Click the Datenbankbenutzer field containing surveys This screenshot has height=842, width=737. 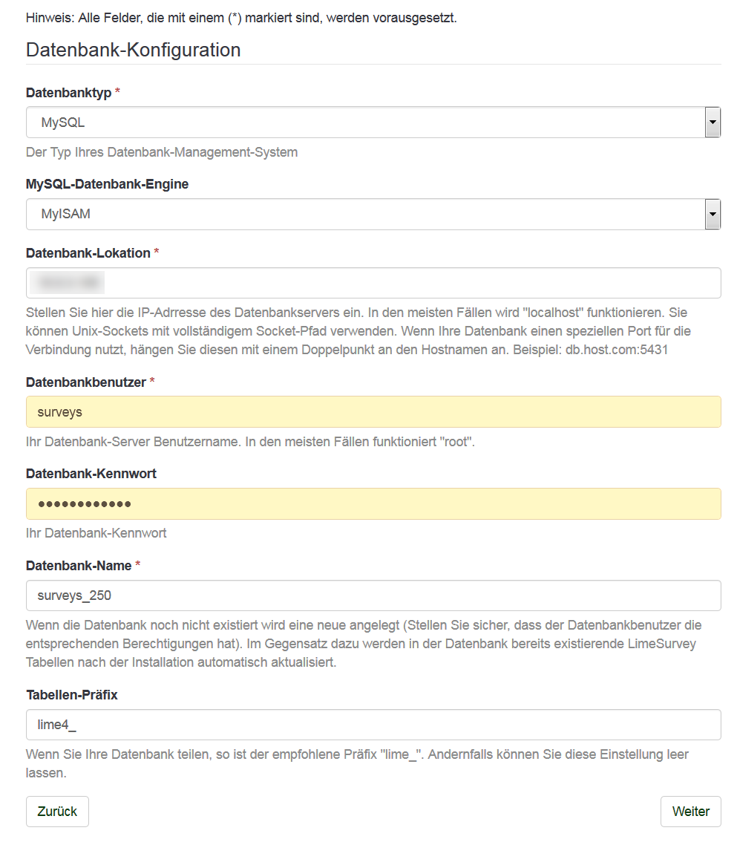pos(373,412)
